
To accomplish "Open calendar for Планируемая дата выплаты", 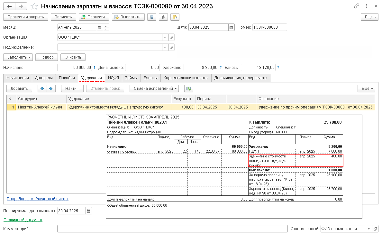I will (88, 211).
